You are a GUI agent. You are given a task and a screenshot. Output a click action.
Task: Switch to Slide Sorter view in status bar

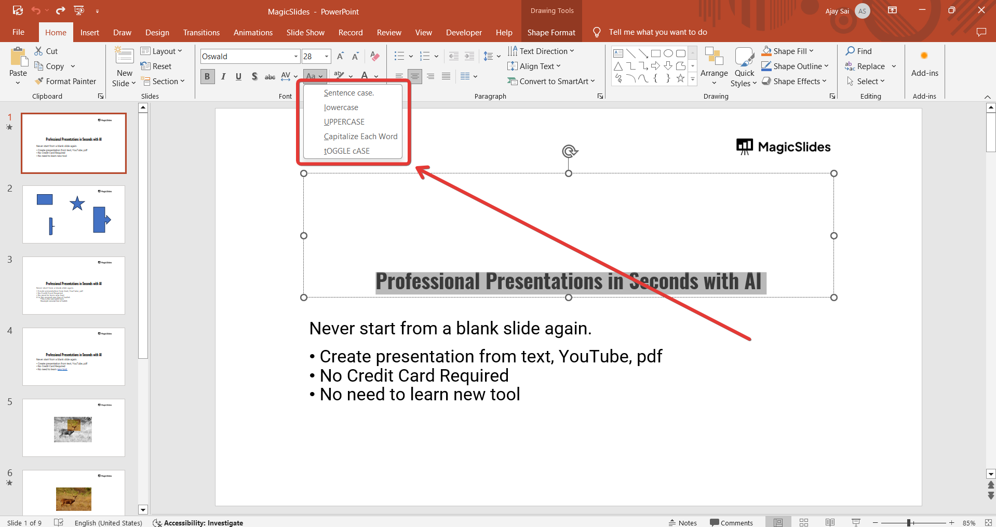coord(804,522)
